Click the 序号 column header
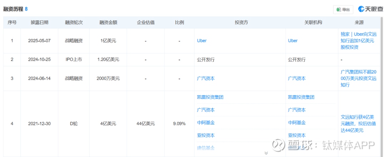The image size is (386, 157). tap(12, 22)
